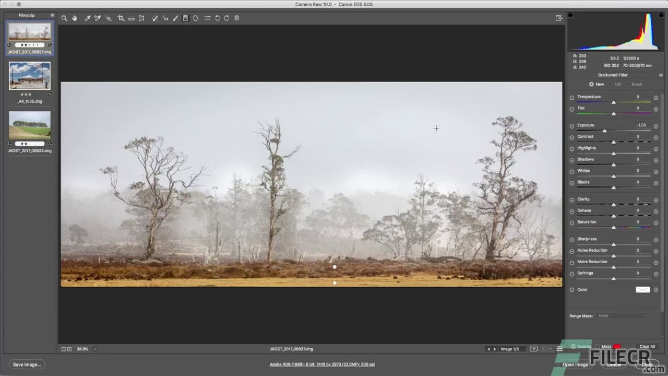Screen dimensions: 668x376
Task: Select the _AK_1025.dng thumbnail in the filmstrip
Action: pyautogui.click(x=30, y=75)
